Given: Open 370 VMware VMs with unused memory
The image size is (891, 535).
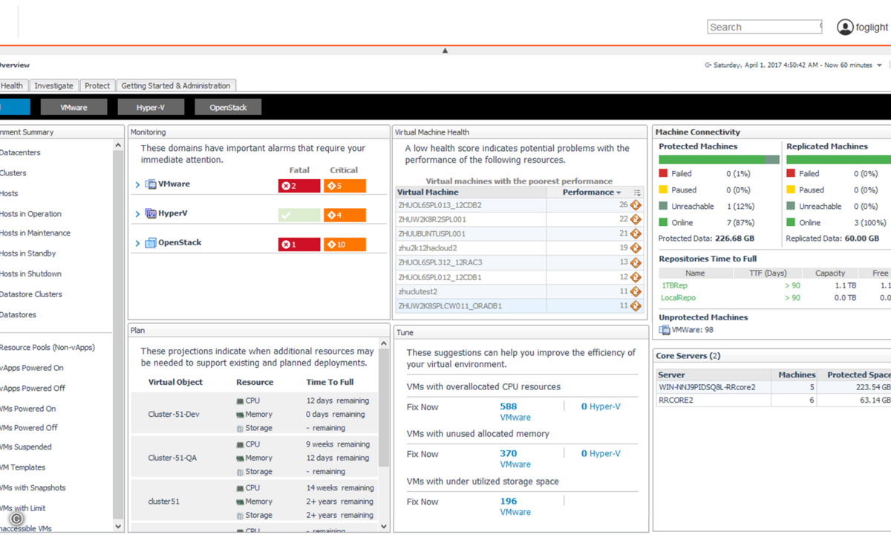Looking at the screenshot, I should tap(509, 453).
